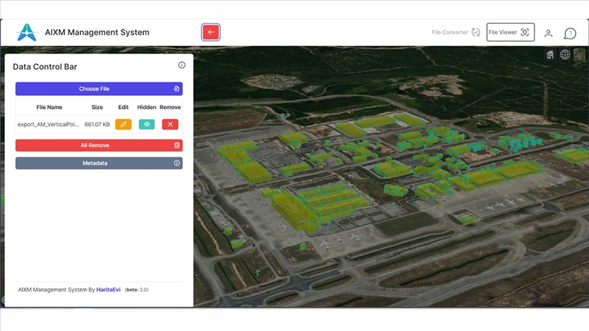Click the info icon on the Metadata bar
This screenshot has height=331, width=589.
pos(177,163)
